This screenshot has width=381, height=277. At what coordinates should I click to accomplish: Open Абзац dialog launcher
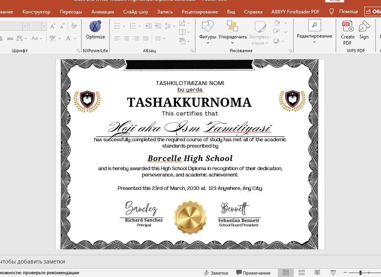point(192,50)
